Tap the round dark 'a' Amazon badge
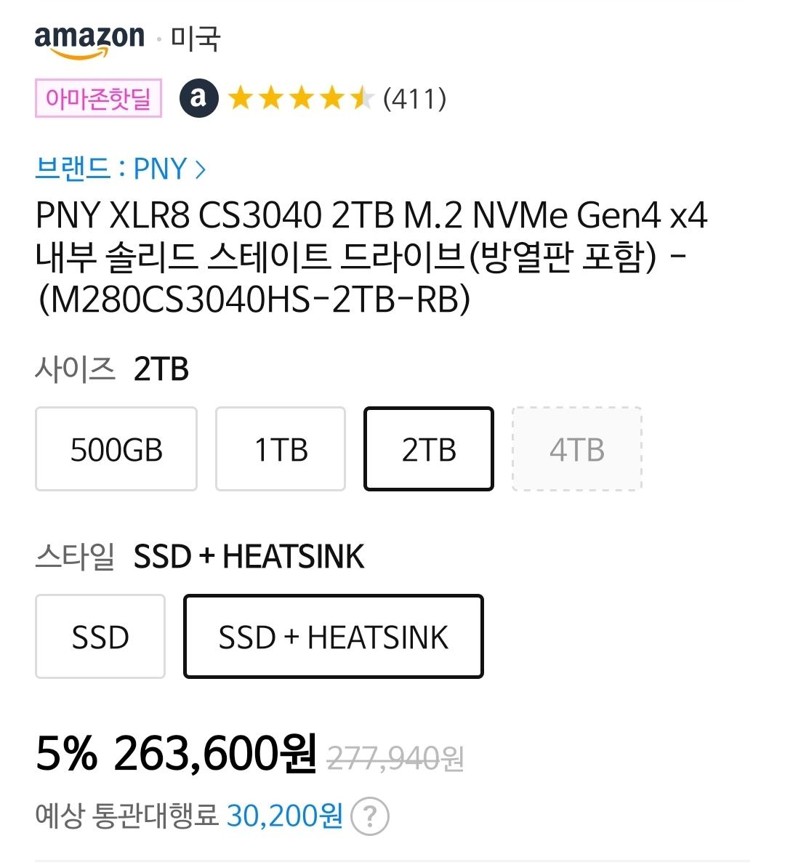The image size is (785, 865). 198,99
